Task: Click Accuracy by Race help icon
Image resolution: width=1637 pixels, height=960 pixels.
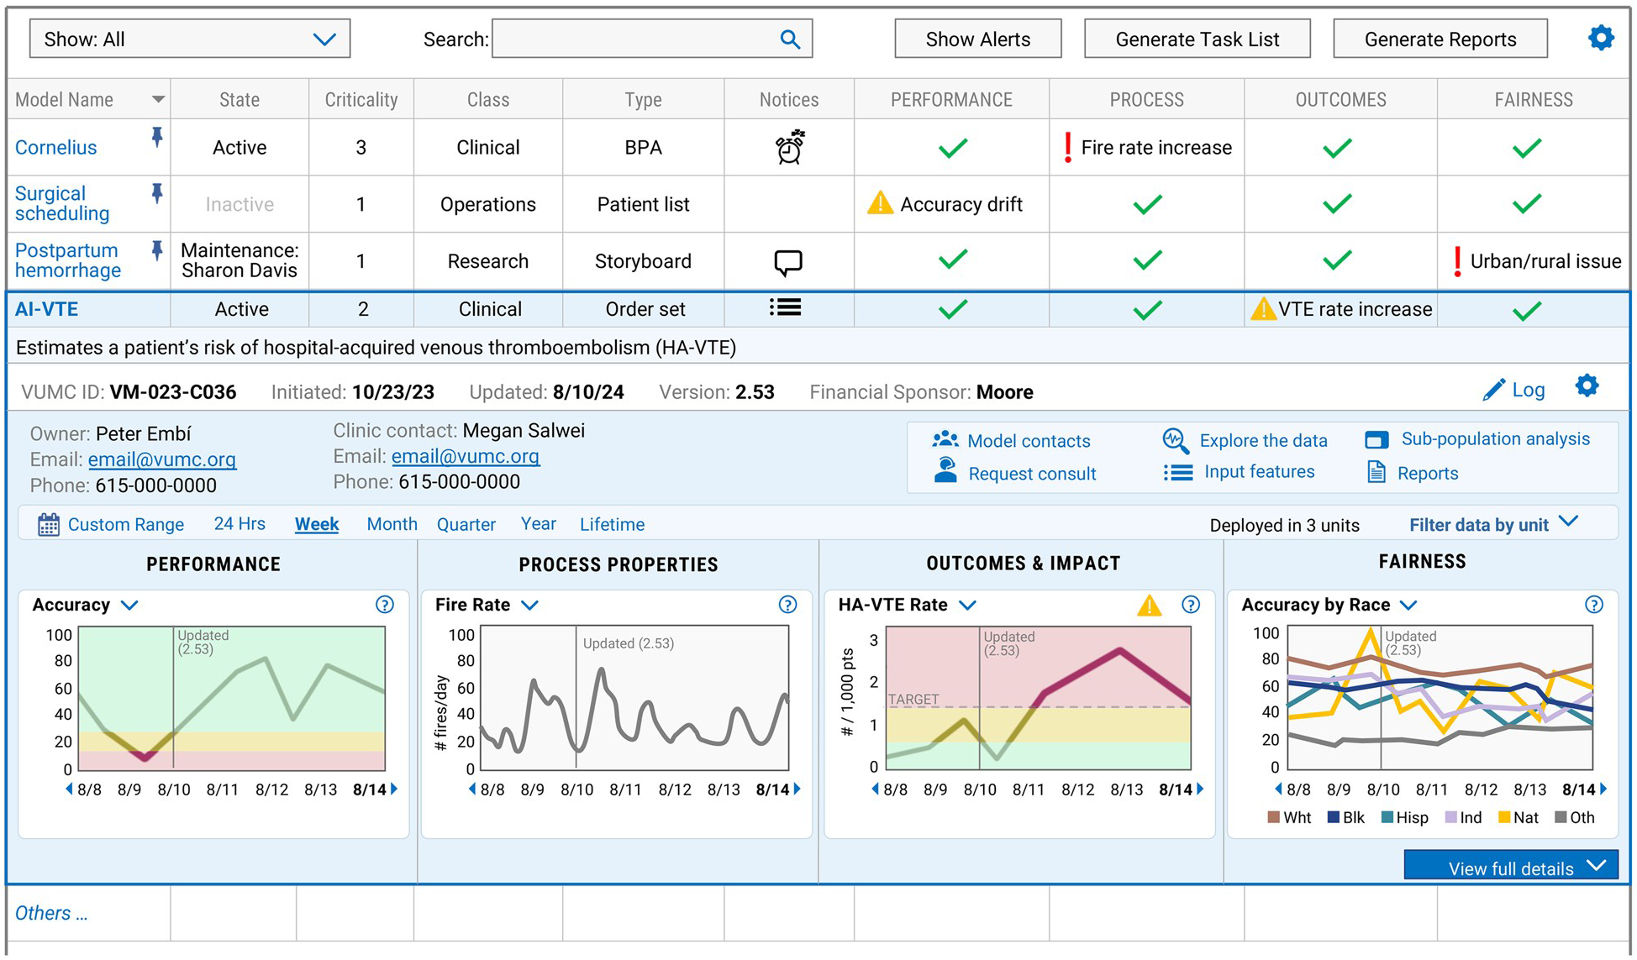Action: [1594, 605]
